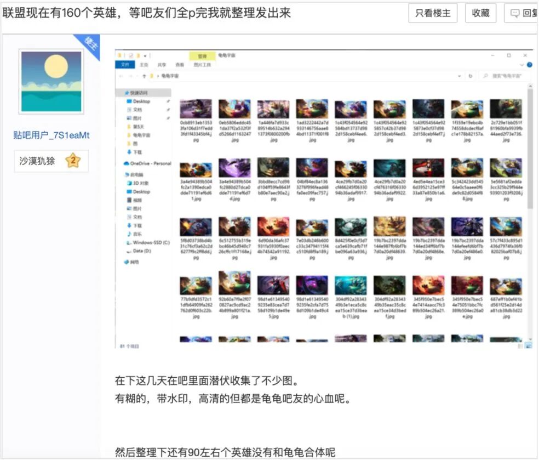Screen dimensions: 539x460
Task: Click the 沙漠犰狳 level badge
Action: [51, 161]
